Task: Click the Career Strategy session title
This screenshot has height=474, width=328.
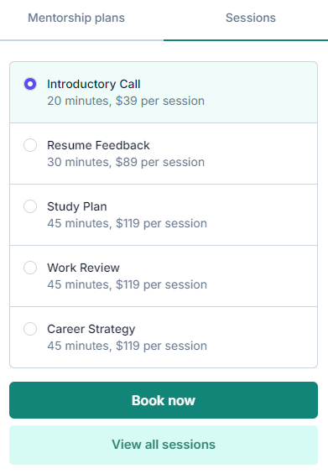Action: 91,330
